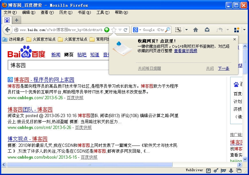
Task: Click the cnblogs favicon beside first result
Action: coord(10,80)
